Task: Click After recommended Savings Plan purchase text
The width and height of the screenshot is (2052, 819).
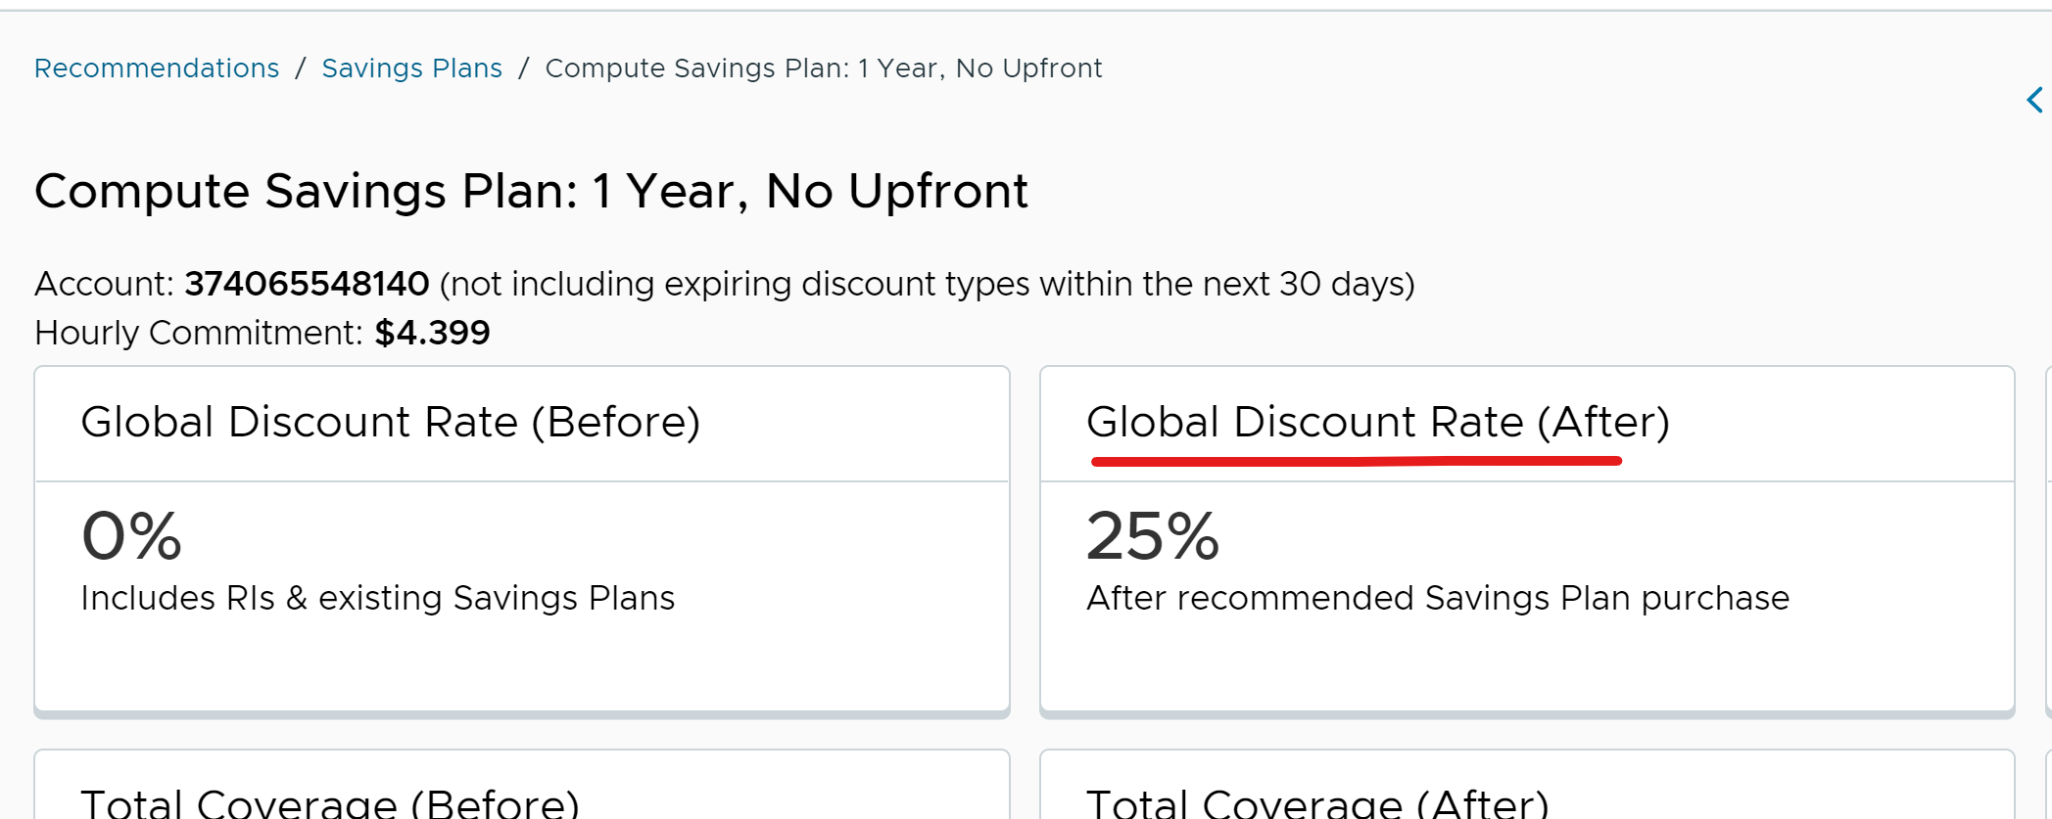Action: point(1437,598)
